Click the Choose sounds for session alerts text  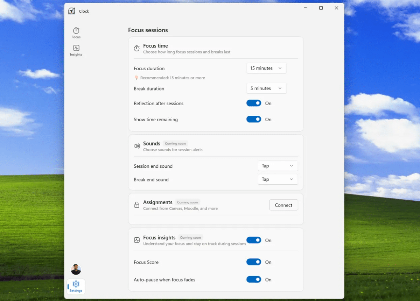coord(173,150)
